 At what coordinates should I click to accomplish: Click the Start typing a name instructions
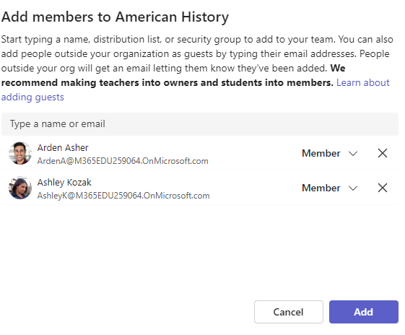click(x=197, y=53)
